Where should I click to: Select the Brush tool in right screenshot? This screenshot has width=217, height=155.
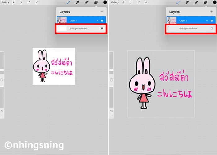click(x=178, y=2)
